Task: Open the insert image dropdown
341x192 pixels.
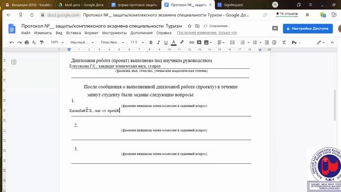Action: [208, 43]
